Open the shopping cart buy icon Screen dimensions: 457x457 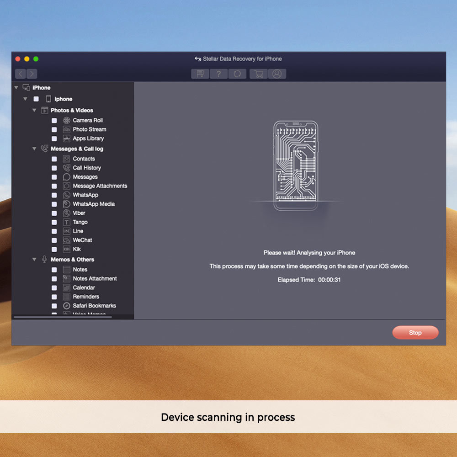pos(259,74)
